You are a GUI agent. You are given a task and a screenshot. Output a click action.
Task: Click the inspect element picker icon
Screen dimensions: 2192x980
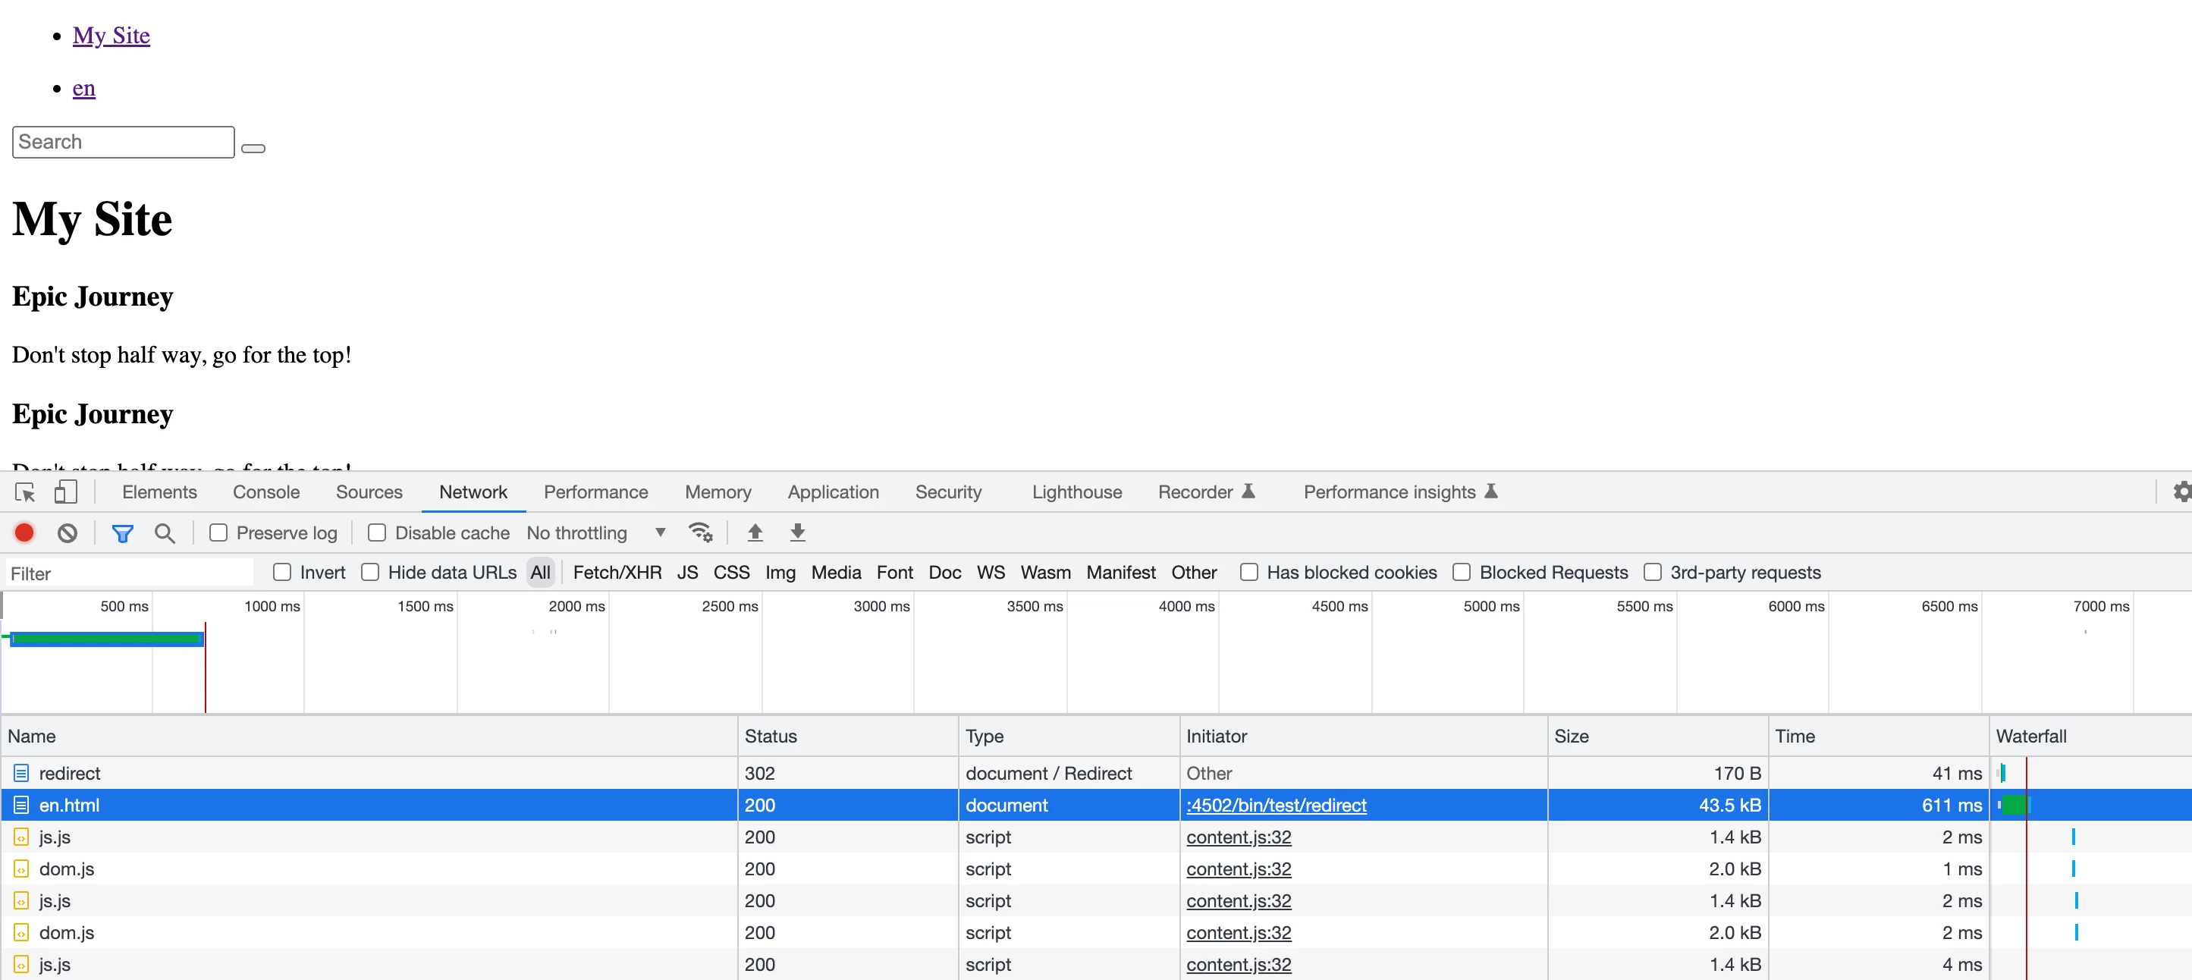(x=25, y=492)
